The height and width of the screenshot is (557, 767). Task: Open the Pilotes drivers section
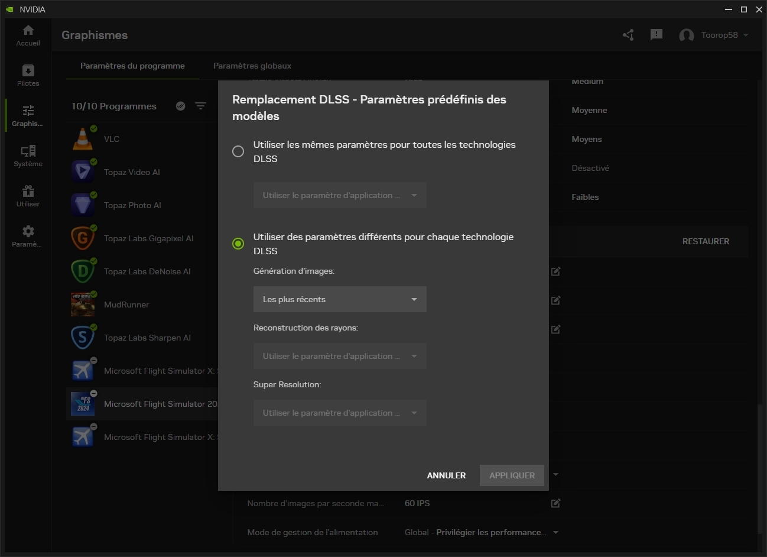(28, 76)
